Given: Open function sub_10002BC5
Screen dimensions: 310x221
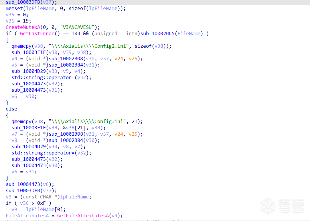Looking at the screenshot, I should pyautogui.click(x=157, y=33).
